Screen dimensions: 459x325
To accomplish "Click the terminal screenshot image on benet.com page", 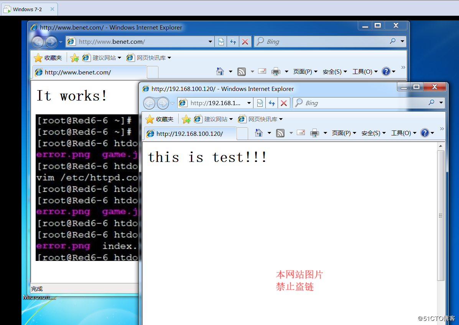I will 87,188.
